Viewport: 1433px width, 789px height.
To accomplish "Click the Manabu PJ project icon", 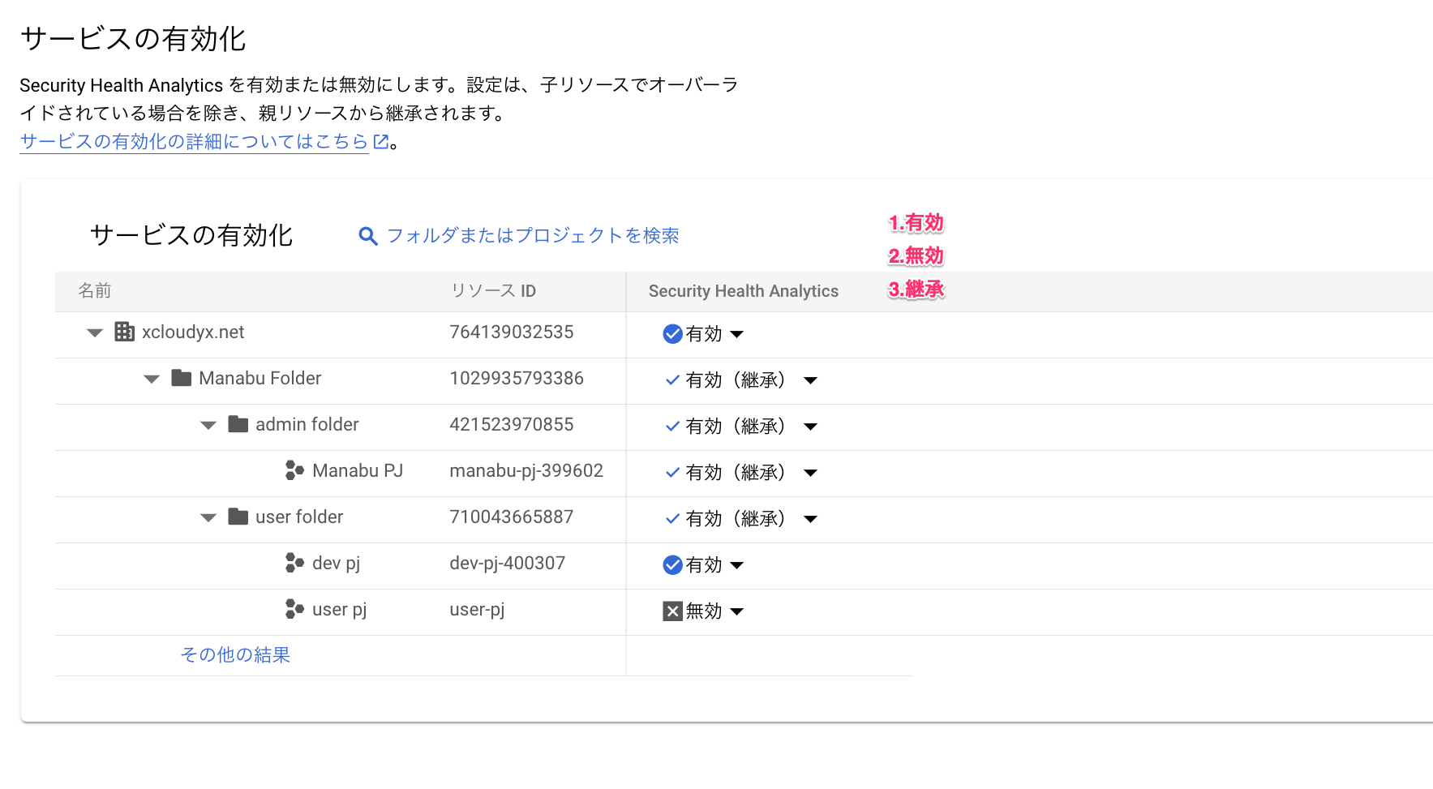I will coord(294,470).
